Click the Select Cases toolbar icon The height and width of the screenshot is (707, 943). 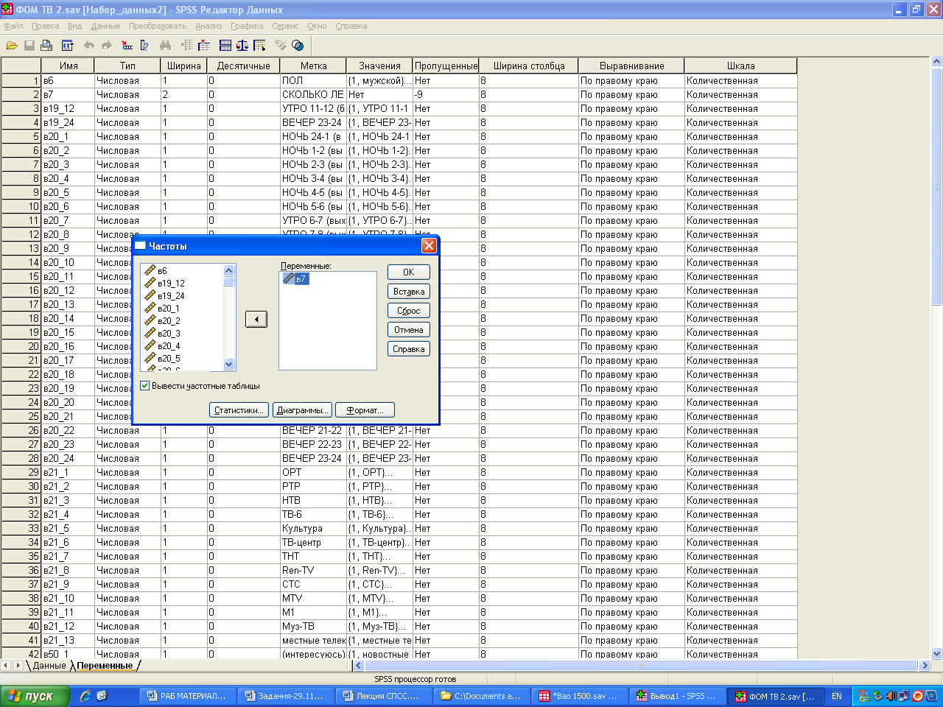(259, 46)
